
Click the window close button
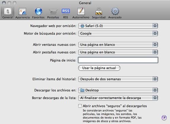coord(4,3)
